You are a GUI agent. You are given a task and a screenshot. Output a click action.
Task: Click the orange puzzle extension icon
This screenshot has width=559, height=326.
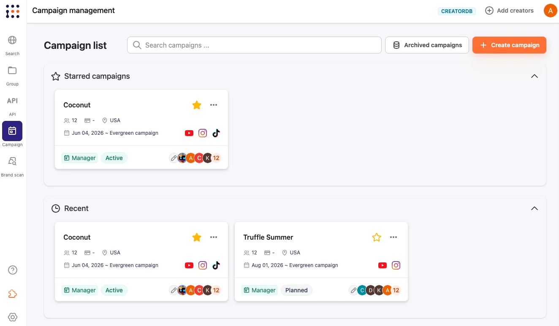(x=13, y=294)
